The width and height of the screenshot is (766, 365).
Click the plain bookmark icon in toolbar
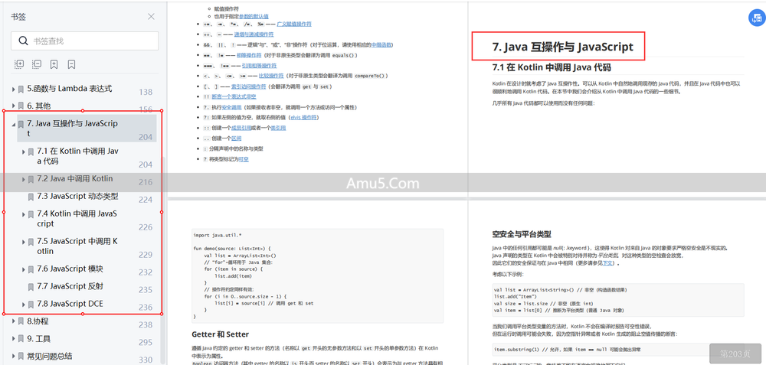point(71,64)
